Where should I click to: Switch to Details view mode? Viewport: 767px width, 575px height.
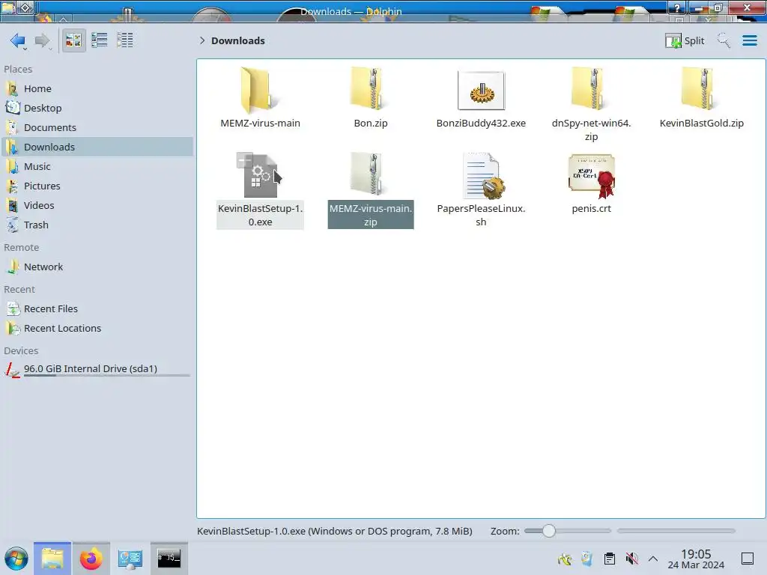125,40
